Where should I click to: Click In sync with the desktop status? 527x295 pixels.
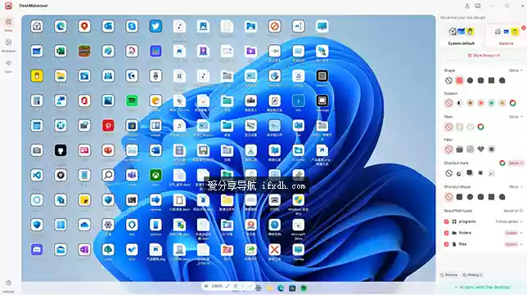pyautogui.click(x=482, y=288)
